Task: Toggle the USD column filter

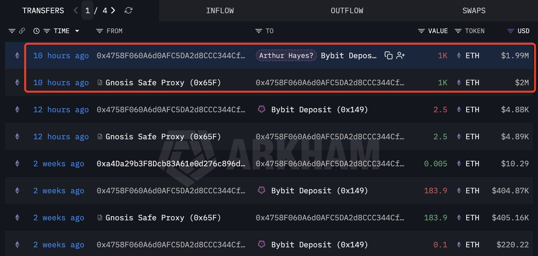Action: 510,31
